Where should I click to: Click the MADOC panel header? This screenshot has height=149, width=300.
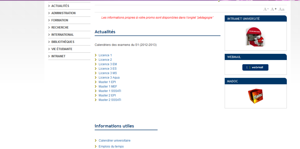(256, 81)
